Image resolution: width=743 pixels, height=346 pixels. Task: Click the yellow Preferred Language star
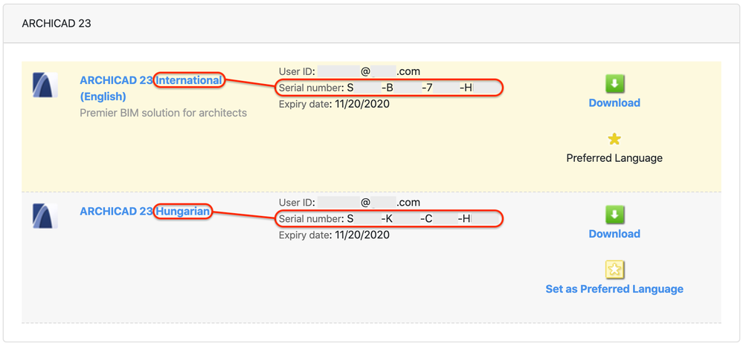point(614,139)
